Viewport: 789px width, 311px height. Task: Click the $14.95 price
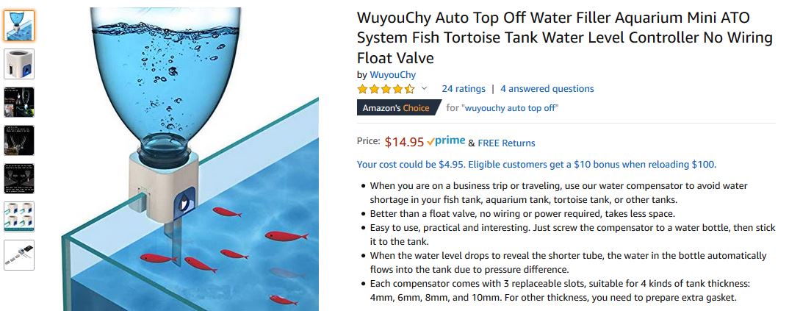(x=404, y=142)
